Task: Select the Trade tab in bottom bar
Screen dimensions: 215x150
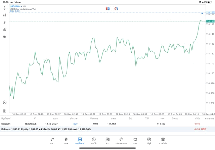Action: point(80,140)
